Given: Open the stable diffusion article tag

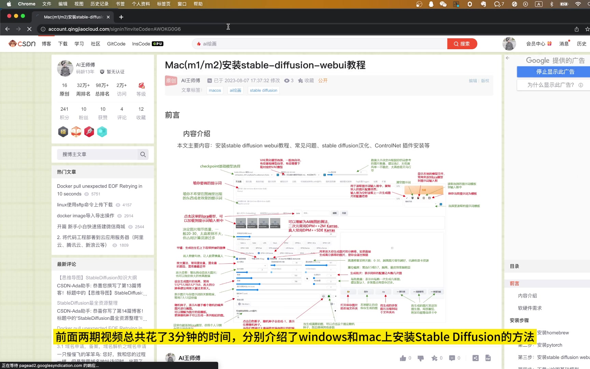Looking at the screenshot, I should (263, 91).
